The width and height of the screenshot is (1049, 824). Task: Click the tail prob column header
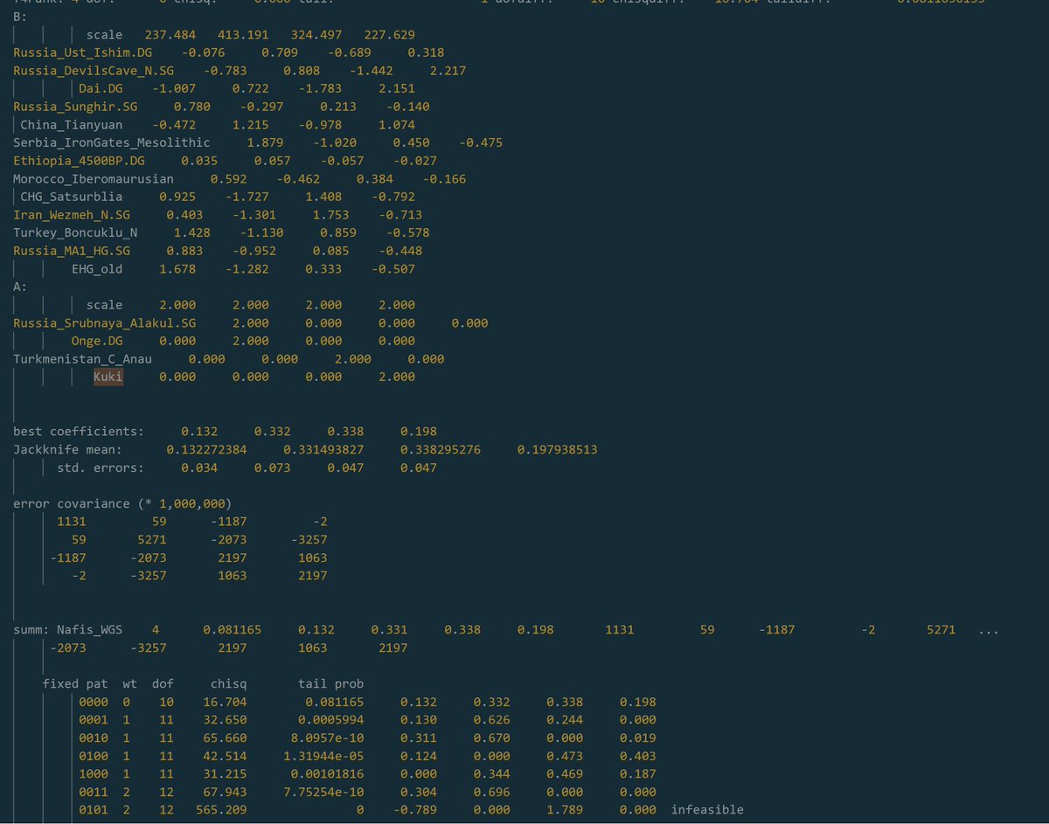point(330,683)
